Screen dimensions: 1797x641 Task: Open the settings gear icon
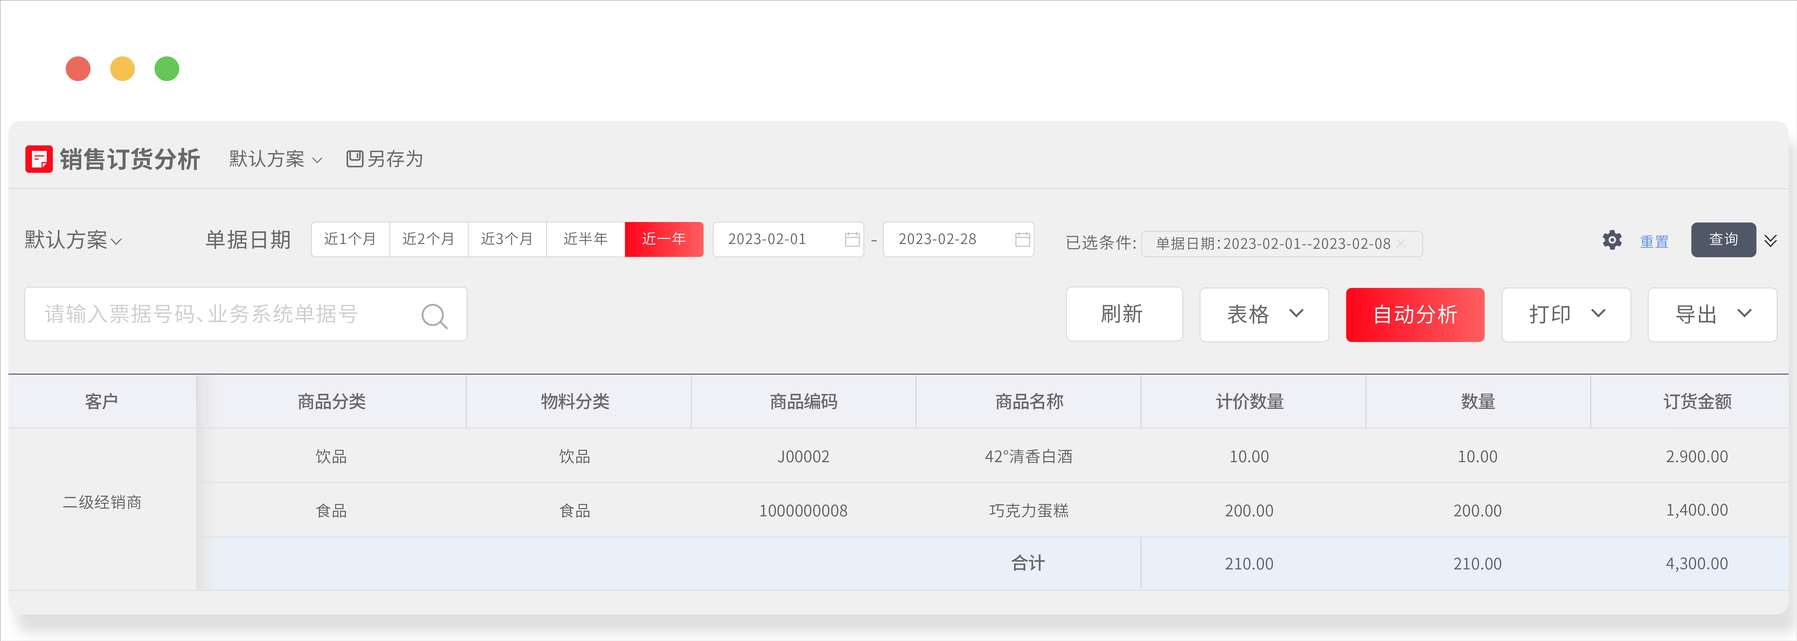[1611, 240]
